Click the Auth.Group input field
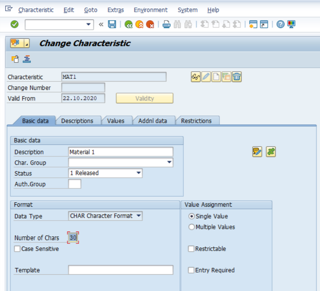Screen dimensions: 320x291 click(75, 184)
